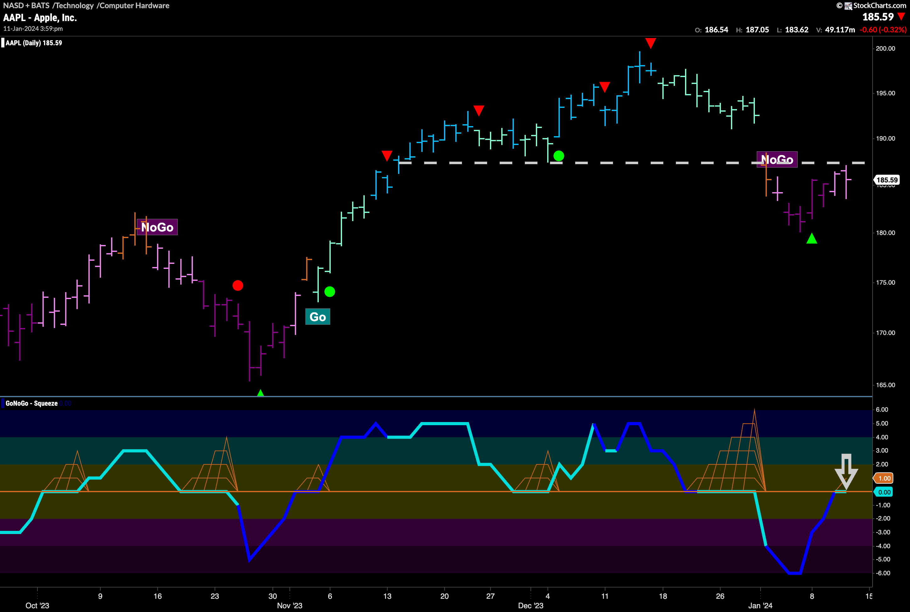Click the red circle marker in late October
The image size is (910, 612).
coord(238,286)
